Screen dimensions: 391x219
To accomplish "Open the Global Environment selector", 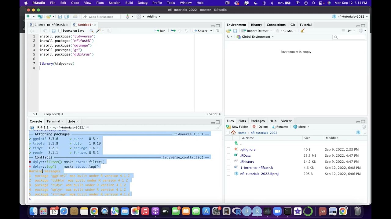I will [x=255, y=37].
